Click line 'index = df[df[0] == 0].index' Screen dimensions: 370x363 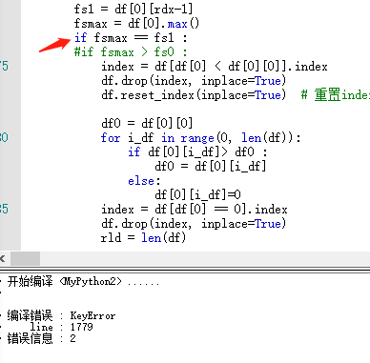[195, 210]
